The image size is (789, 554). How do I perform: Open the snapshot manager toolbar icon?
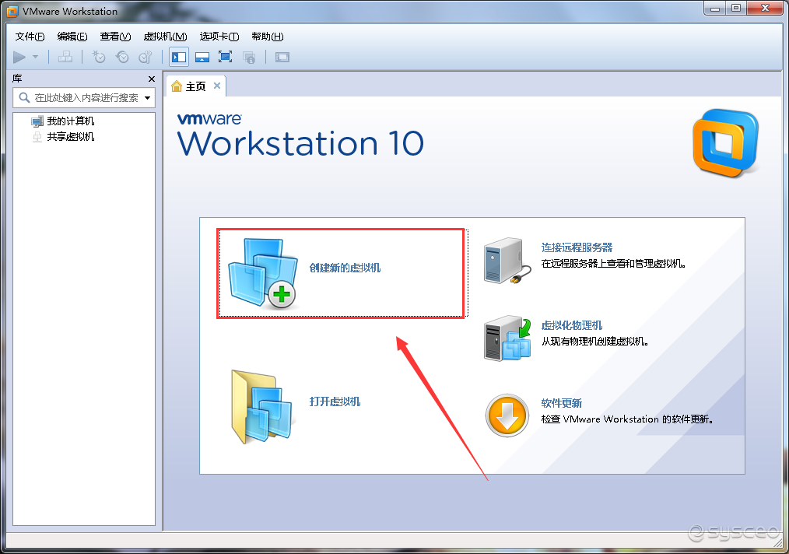(x=146, y=58)
